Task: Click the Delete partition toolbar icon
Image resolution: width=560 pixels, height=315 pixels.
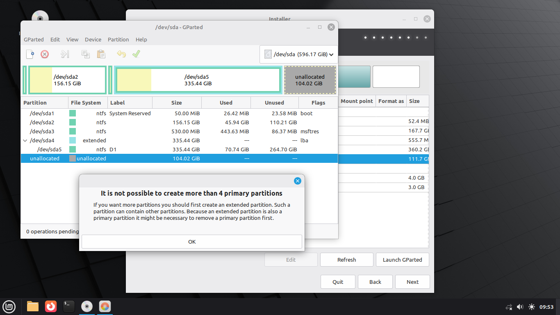Action: (45, 54)
